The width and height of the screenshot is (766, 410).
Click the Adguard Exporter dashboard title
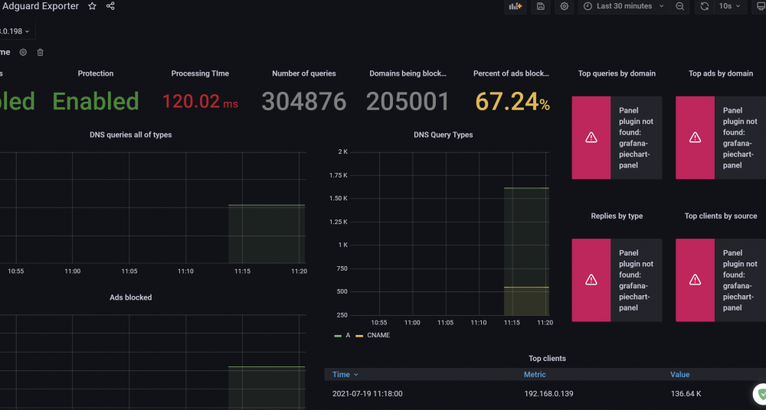[x=41, y=6]
